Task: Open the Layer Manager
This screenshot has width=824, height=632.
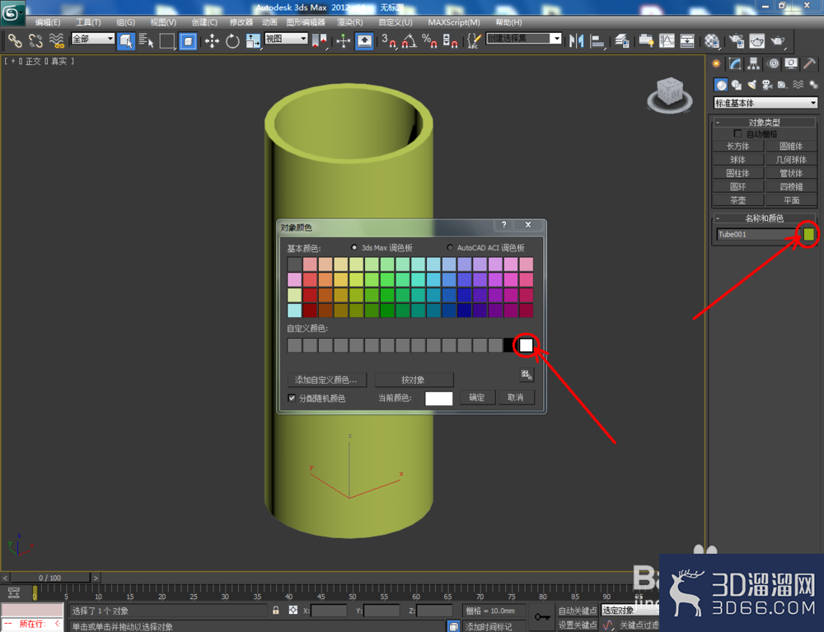Action: pos(621,40)
